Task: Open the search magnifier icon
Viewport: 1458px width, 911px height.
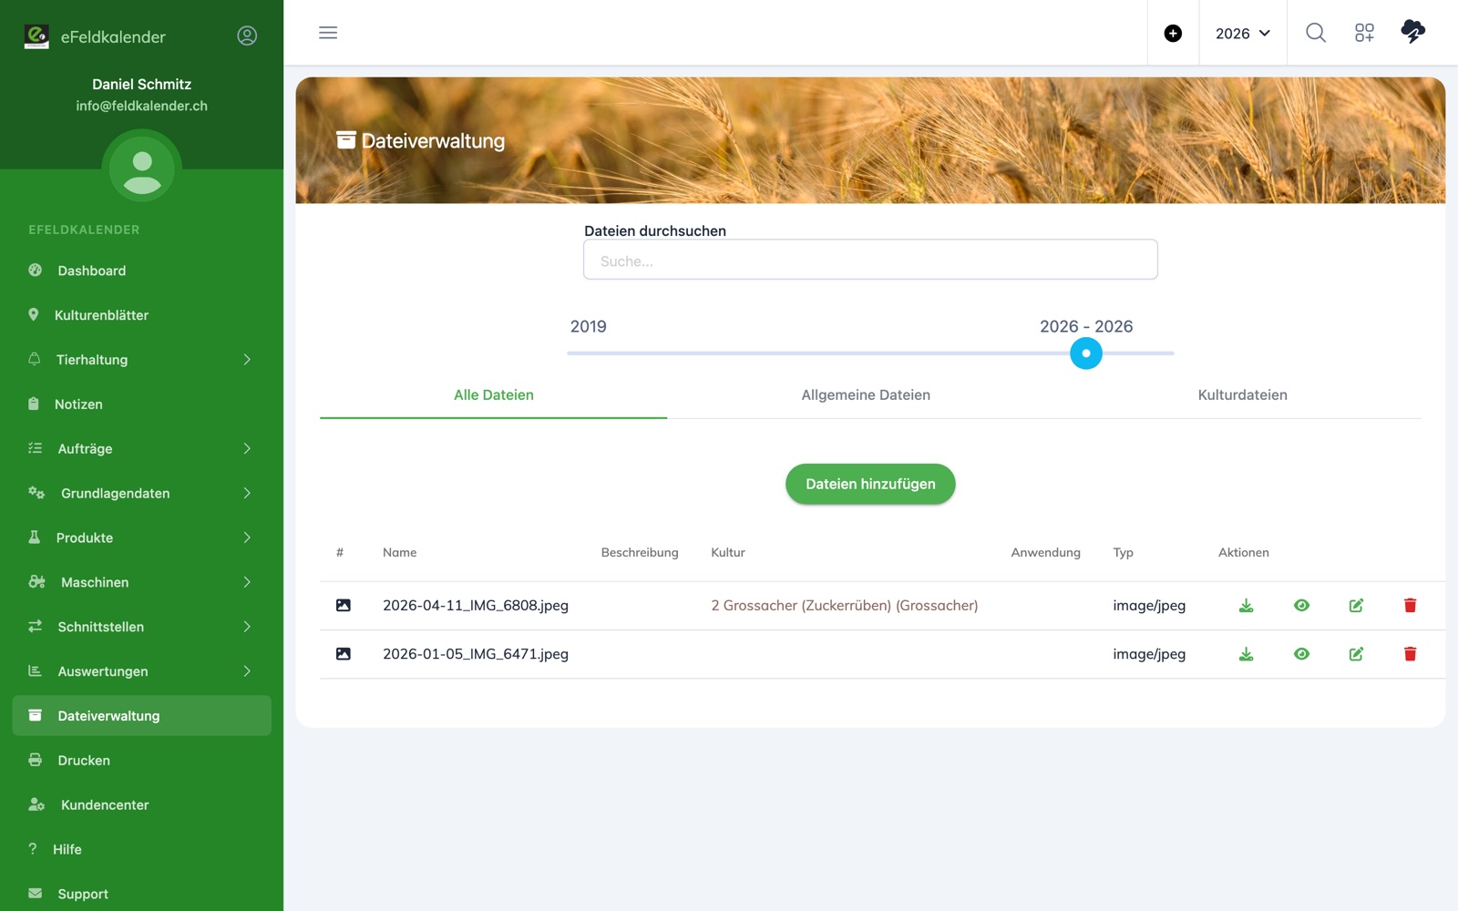Action: (1316, 33)
